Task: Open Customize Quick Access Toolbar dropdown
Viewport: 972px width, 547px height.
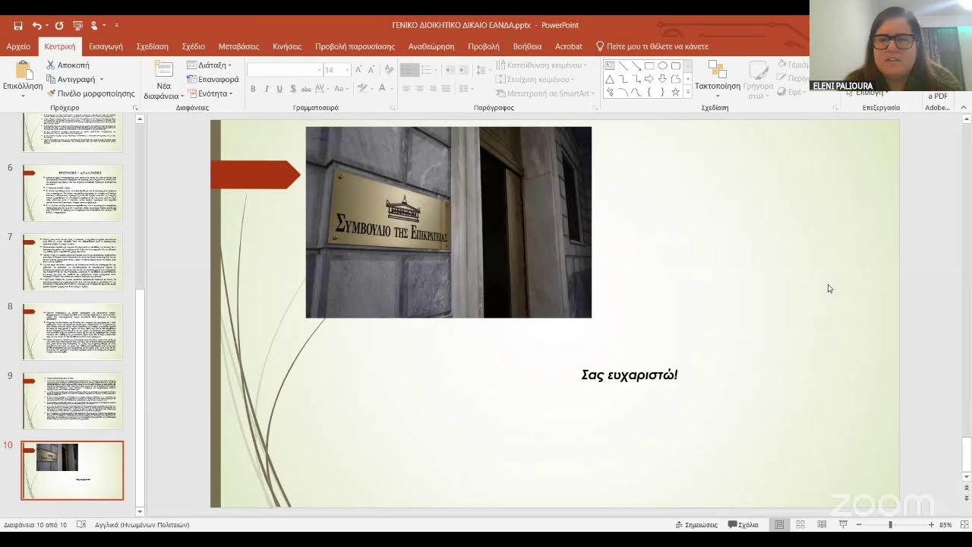Action: pyautogui.click(x=115, y=26)
